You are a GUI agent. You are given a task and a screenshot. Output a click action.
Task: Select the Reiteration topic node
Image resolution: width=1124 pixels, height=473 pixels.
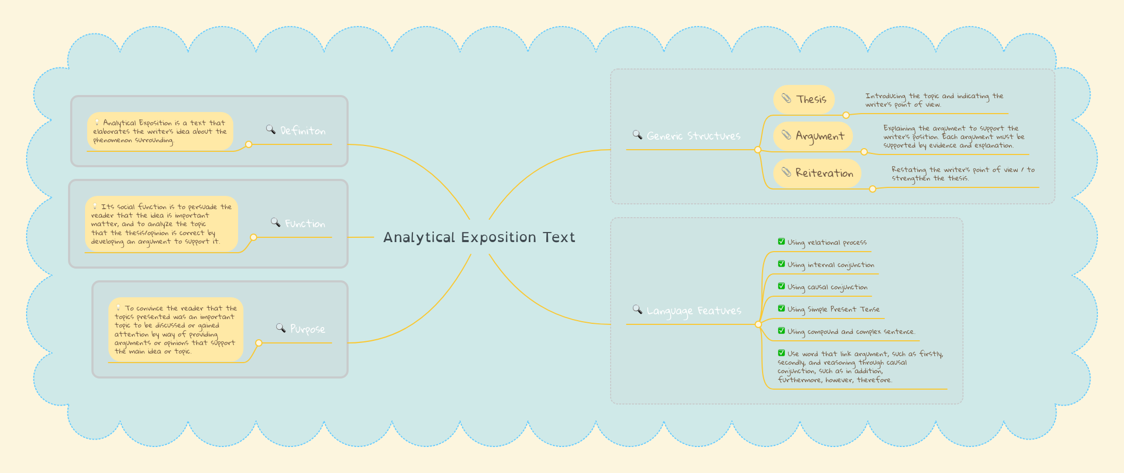pyautogui.click(x=824, y=173)
